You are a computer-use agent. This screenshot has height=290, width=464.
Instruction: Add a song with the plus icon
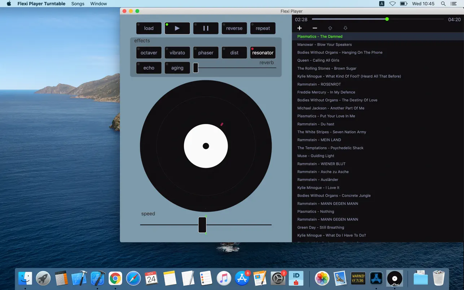(299, 28)
